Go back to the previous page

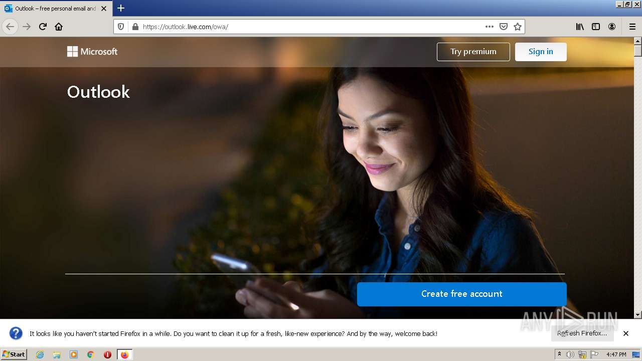coord(10,27)
